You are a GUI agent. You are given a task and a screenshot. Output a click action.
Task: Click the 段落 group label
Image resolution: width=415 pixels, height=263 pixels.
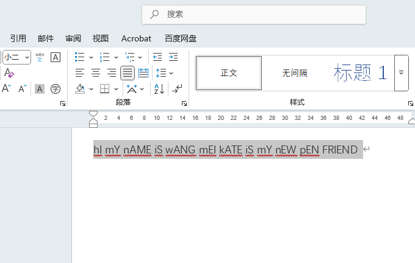pos(123,102)
